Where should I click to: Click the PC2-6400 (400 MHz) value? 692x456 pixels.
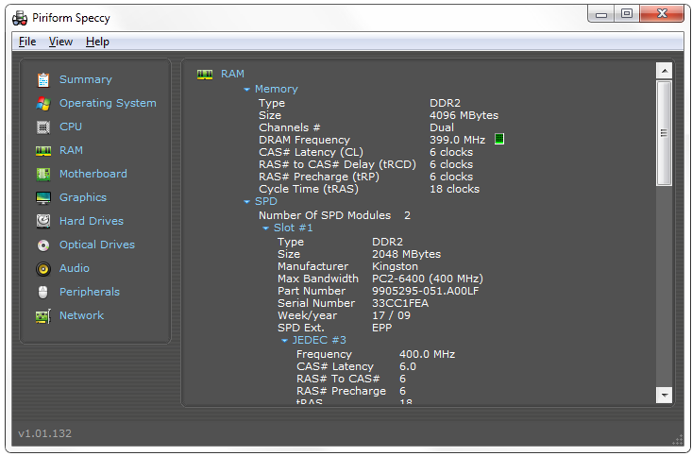coord(428,279)
